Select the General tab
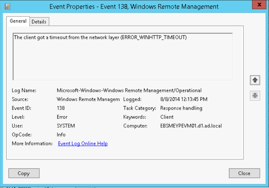The width and height of the screenshot is (269, 188). [x=18, y=21]
